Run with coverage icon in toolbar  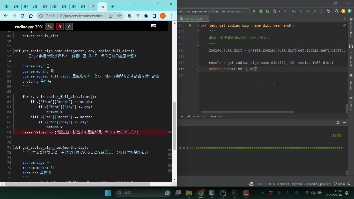268,11
